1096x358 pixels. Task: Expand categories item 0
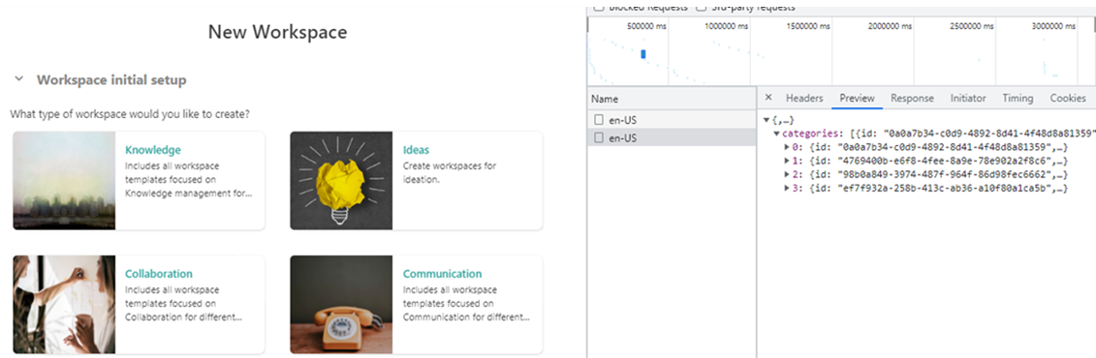click(786, 147)
